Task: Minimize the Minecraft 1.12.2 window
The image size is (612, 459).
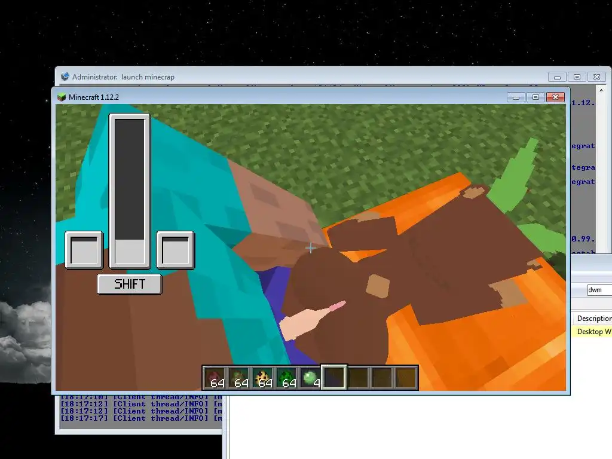Action: [x=516, y=97]
